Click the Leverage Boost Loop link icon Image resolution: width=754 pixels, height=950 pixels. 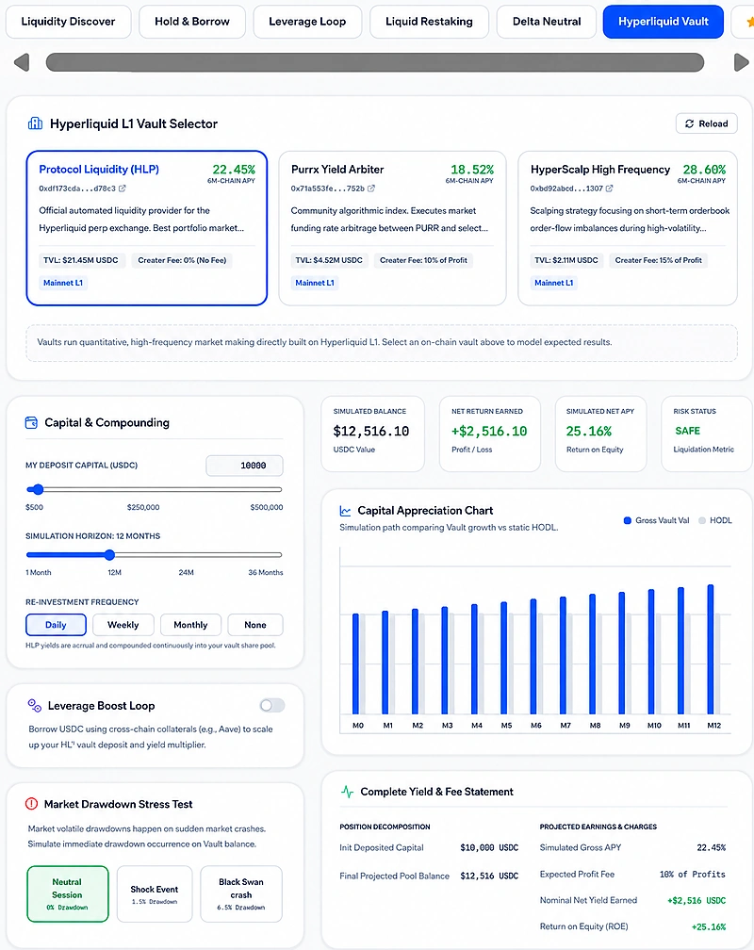(35, 705)
